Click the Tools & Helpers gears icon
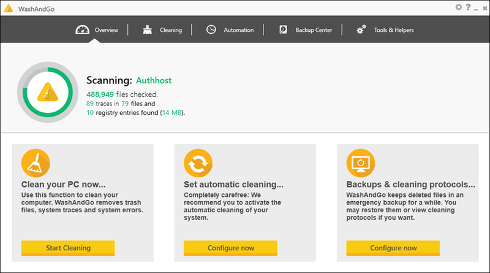This screenshot has width=490, height=273. click(x=361, y=29)
